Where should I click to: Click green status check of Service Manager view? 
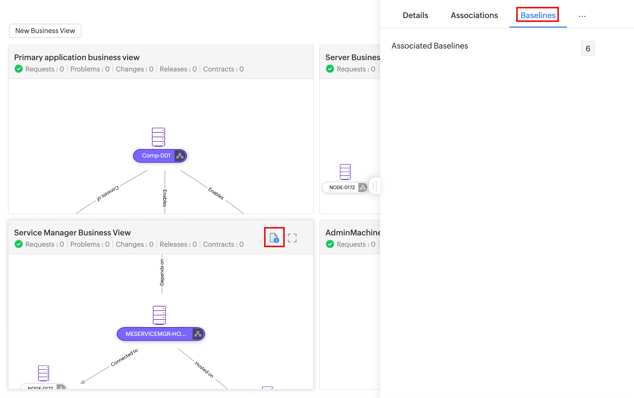coord(19,244)
